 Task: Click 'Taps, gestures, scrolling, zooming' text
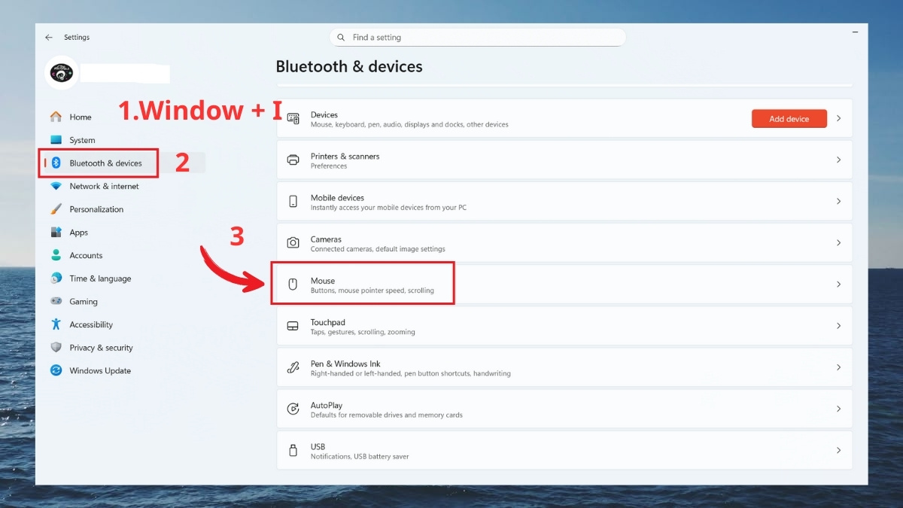(363, 332)
